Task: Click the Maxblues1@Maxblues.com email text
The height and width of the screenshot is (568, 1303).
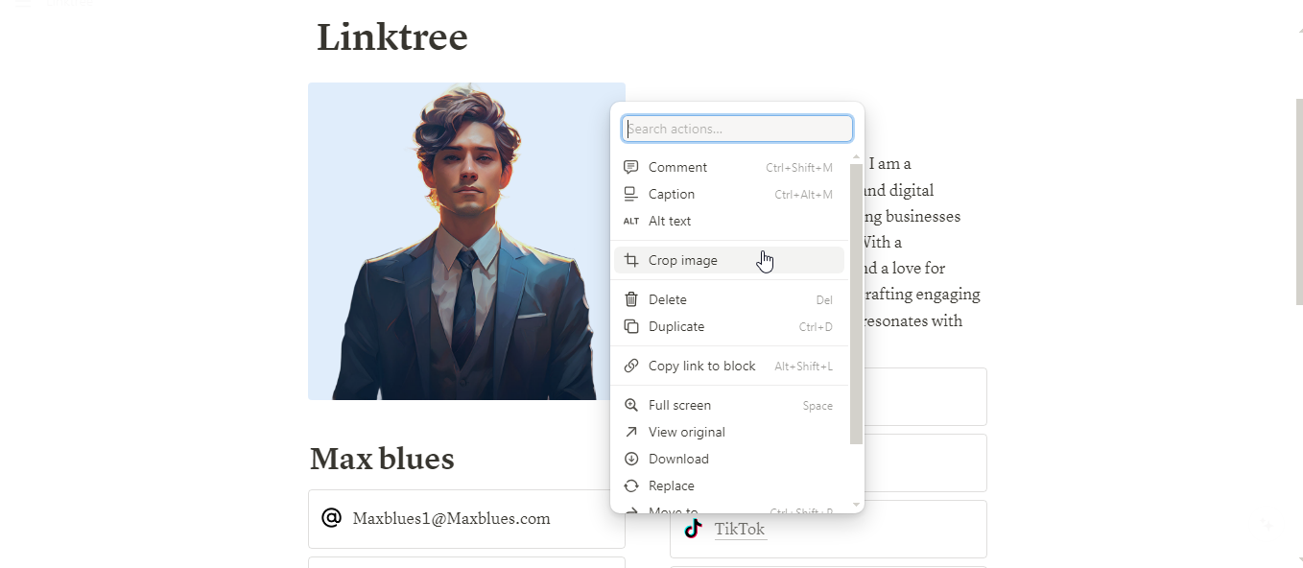Action: (452, 519)
